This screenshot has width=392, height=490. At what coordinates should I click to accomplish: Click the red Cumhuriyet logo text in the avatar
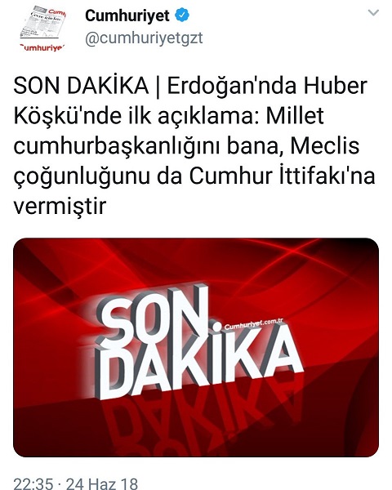coord(42,48)
